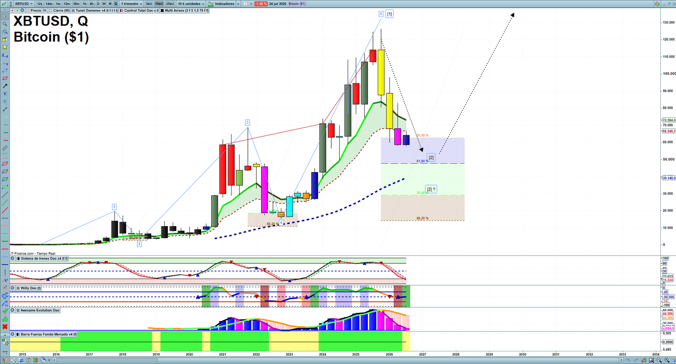Viewport: 676px width, 364px height.
Task: Select the W weekly timeframe
Action: [x=104, y=4]
